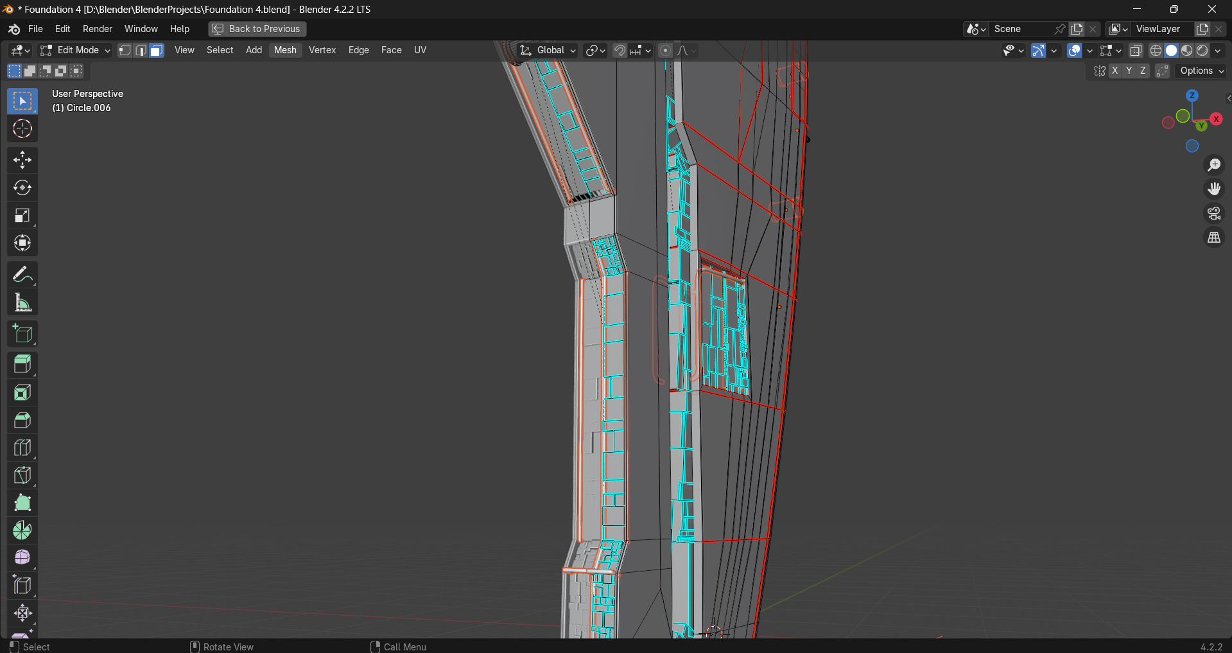Set selection mode to Subtract
Viewport: 1232px width, 653px height.
pos(46,71)
